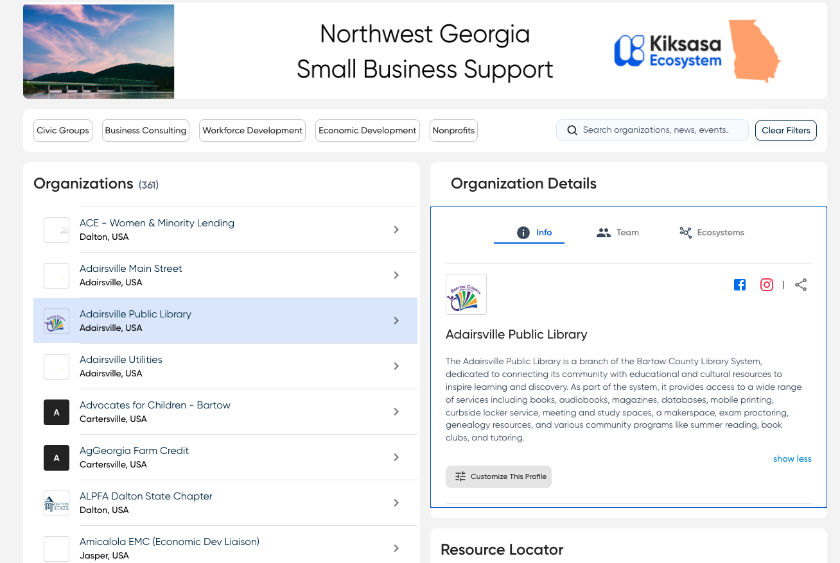Click the Kiksasa Ecosystem logo
Viewport: 840px width, 563px height.
pos(668,51)
